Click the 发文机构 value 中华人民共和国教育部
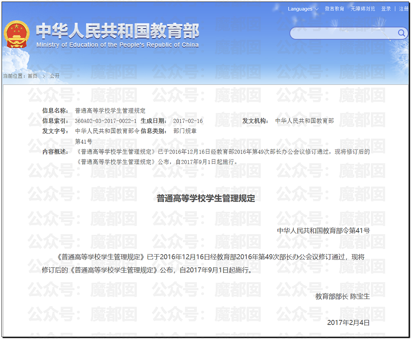Viewport: 411px width, 339px height. click(304, 121)
